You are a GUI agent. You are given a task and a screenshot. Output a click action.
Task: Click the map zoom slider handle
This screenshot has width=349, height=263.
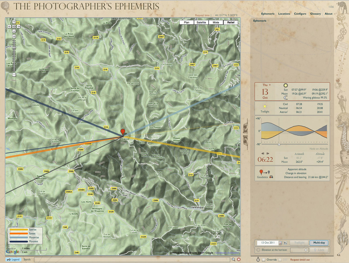(x=14, y=48)
